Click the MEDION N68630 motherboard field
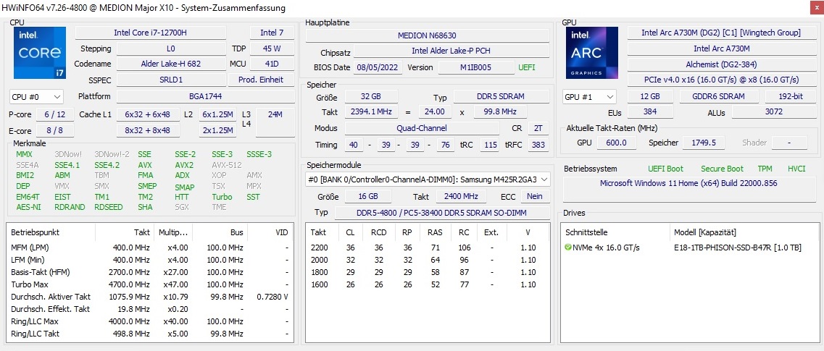824x351 pixels. (x=427, y=35)
